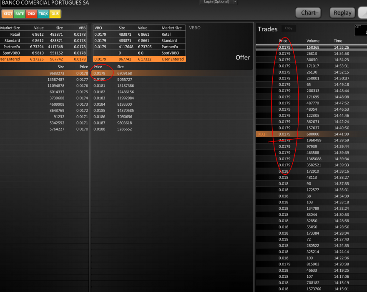The width and height of the screenshot is (367, 292).
Task: Click the bid price 0.0175
Action: click(82, 92)
